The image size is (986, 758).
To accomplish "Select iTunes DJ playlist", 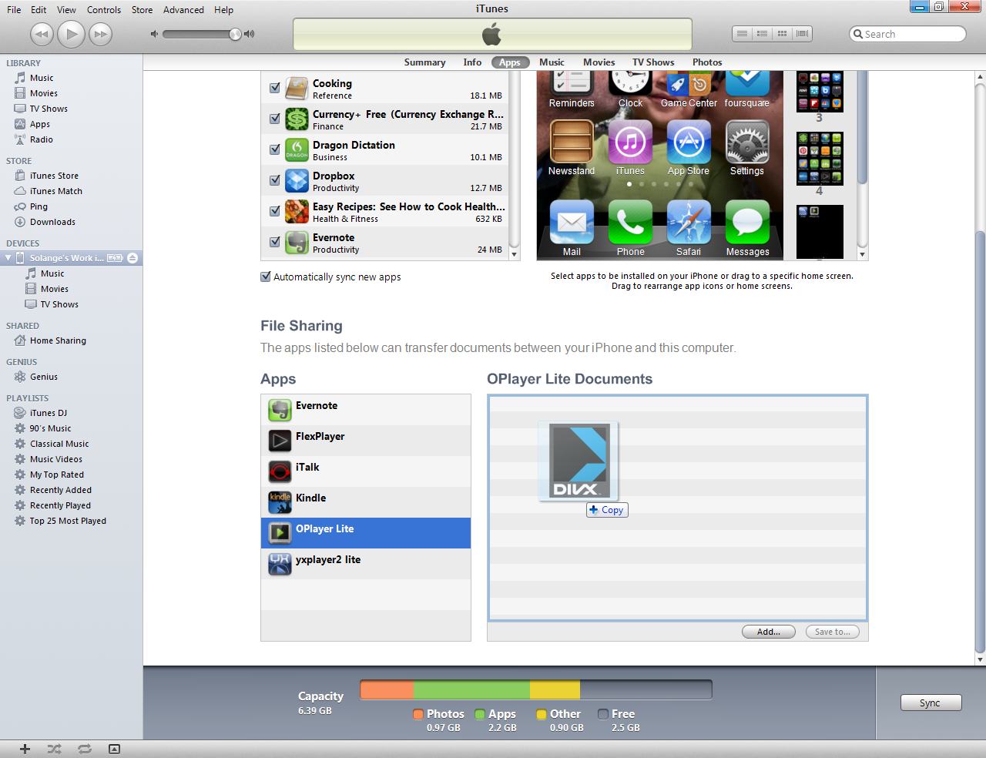I will pos(49,413).
